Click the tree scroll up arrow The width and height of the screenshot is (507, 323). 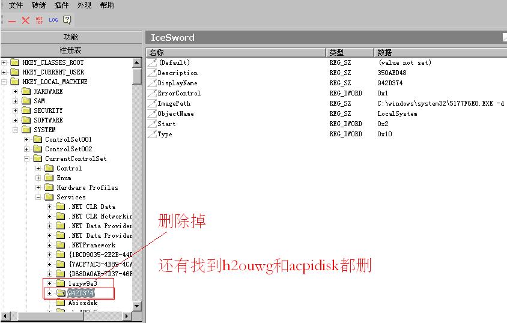[137, 62]
